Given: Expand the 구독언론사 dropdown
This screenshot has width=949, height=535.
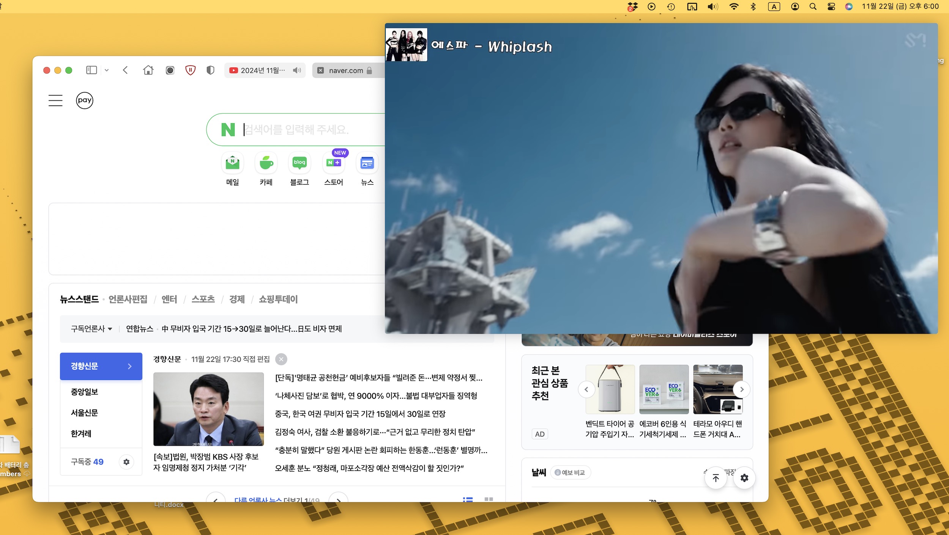Looking at the screenshot, I should click(x=91, y=329).
